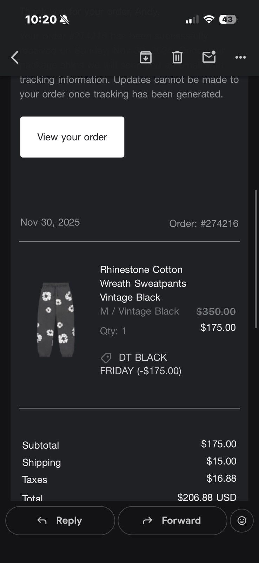
Task: Mark email as unread envelope icon
Action: coord(209,57)
